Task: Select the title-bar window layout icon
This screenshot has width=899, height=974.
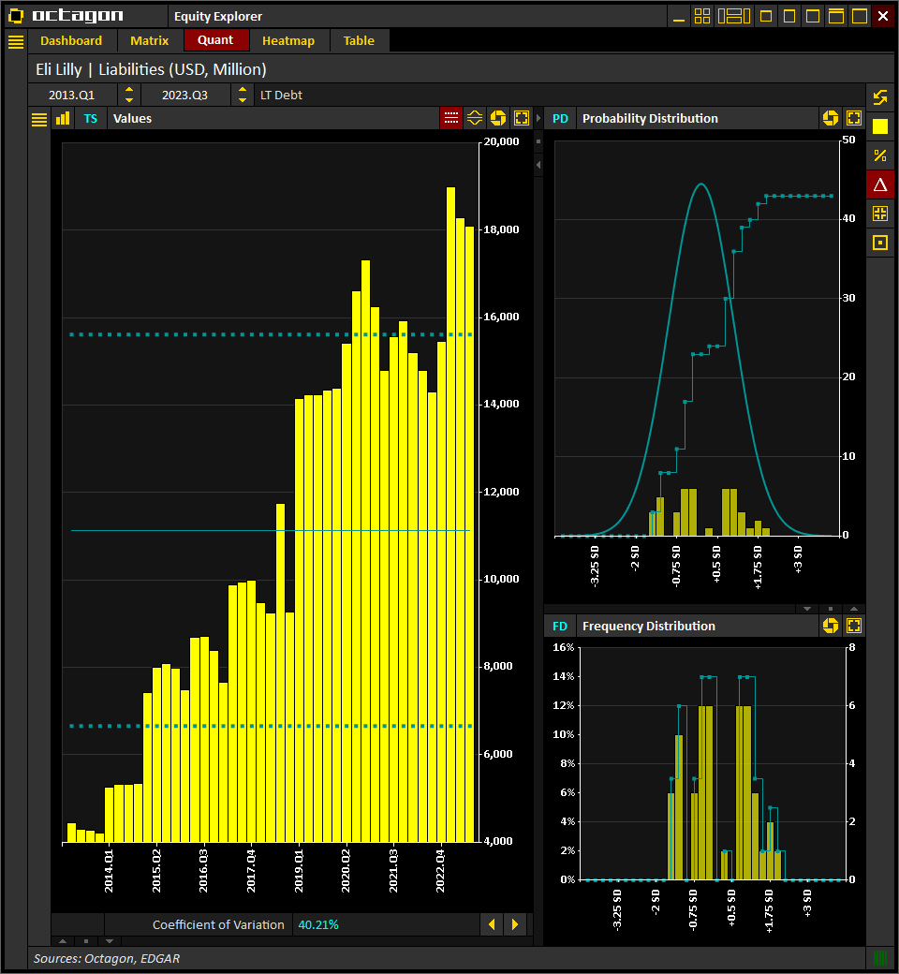Action: click(836, 16)
